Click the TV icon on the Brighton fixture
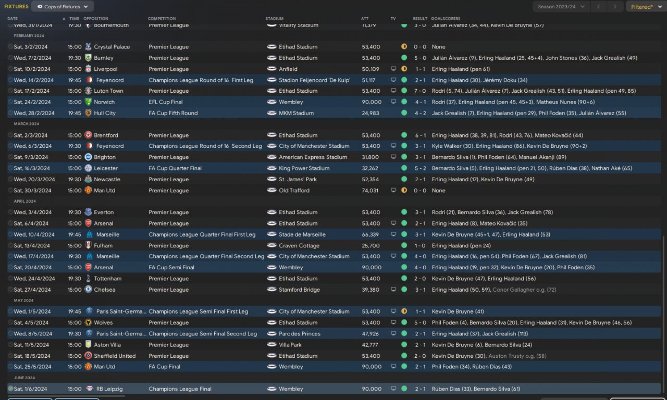The height and width of the screenshot is (400, 667). click(393, 157)
